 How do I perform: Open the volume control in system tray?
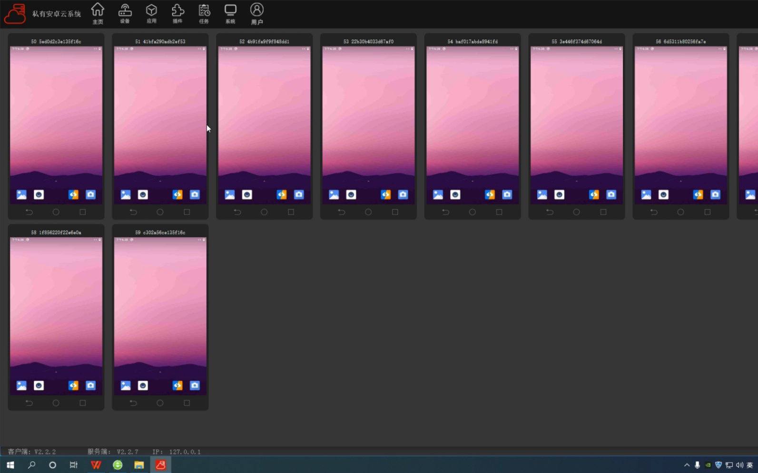pyautogui.click(x=739, y=465)
